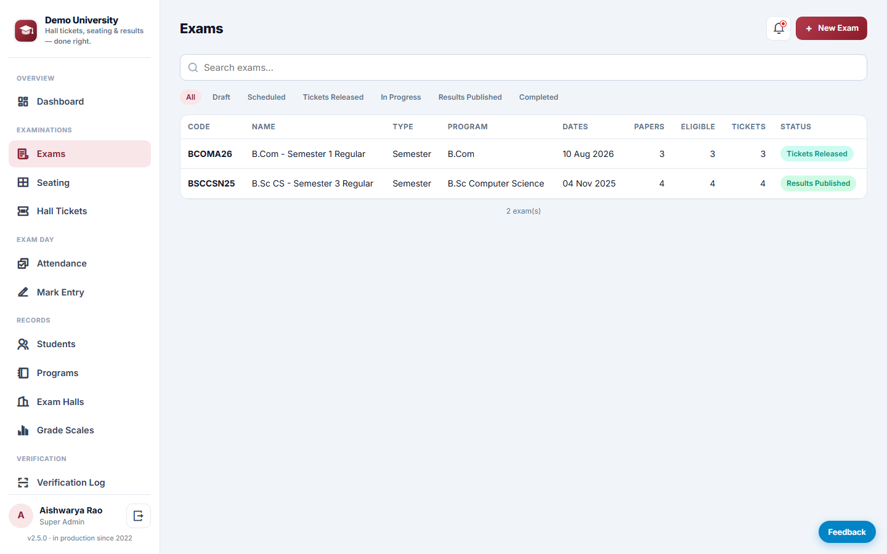Click the DATES column header
The width and height of the screenshot is (887, 554).
(x=575, y=127)
